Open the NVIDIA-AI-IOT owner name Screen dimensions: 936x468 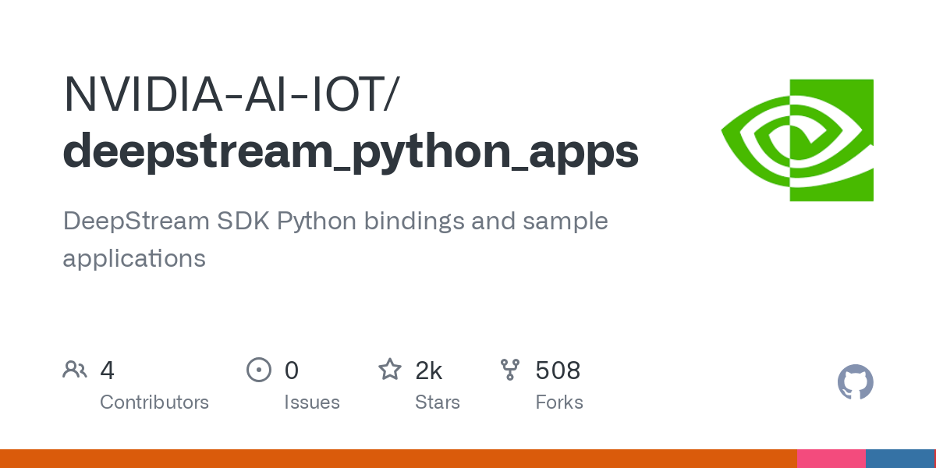tap(230, 94)
